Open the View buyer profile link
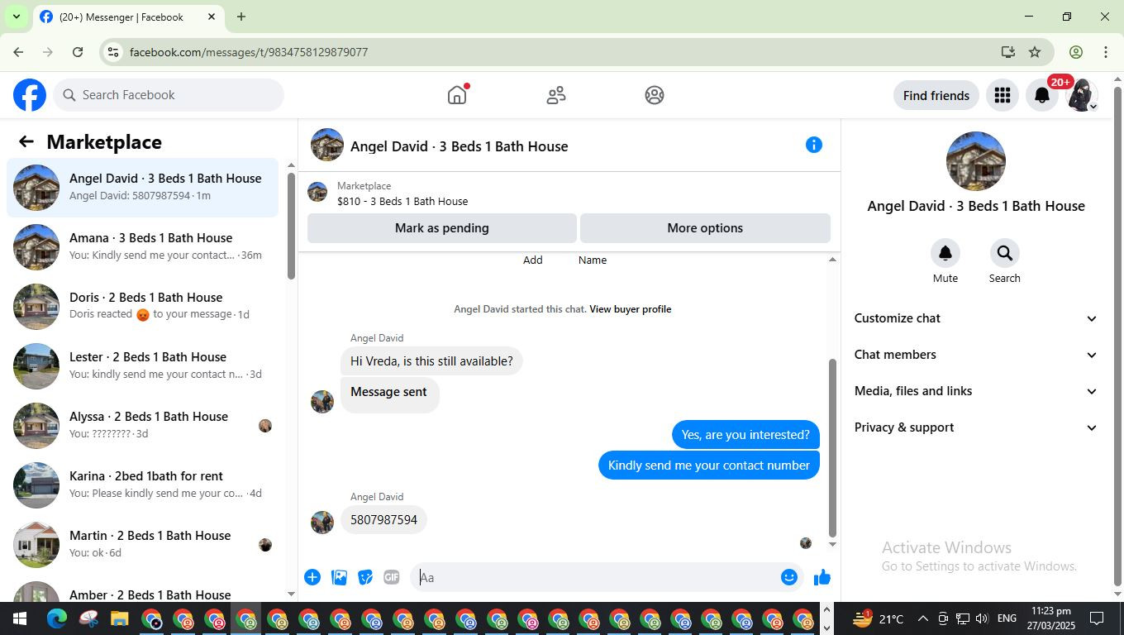This screenshot has width=1124, height=635. (630, 309)
